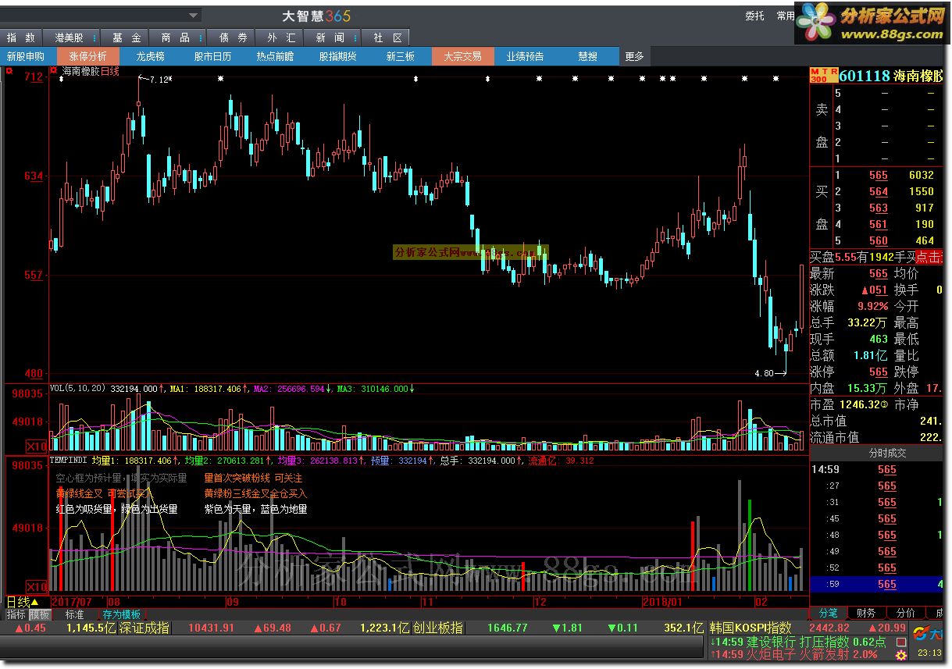Select the 大宗交易 tab
Viewport: 952px width, 669px height.
coord(463,56)
